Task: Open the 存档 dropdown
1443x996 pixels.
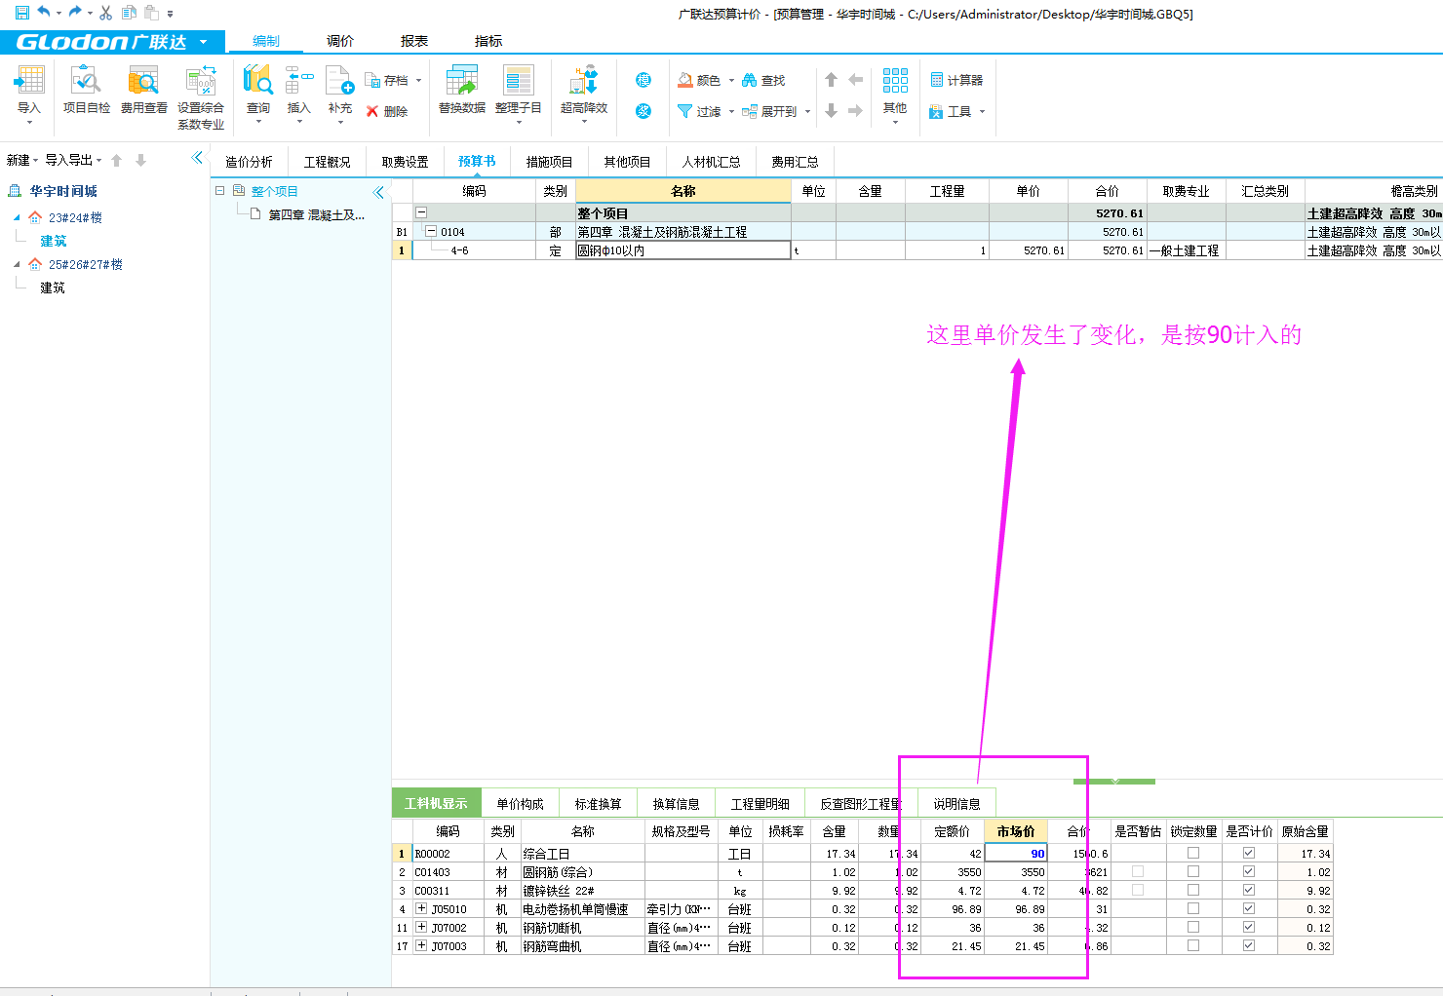Action: [x=419, y=80]
